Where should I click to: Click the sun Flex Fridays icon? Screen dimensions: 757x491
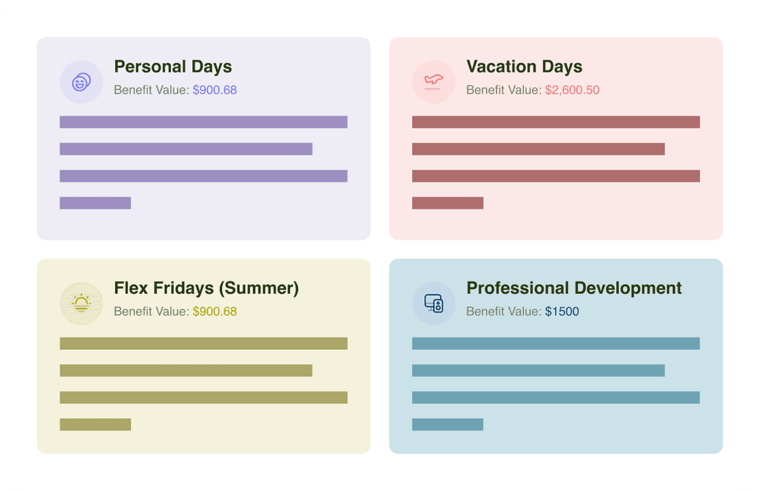(x=81, y=304)
